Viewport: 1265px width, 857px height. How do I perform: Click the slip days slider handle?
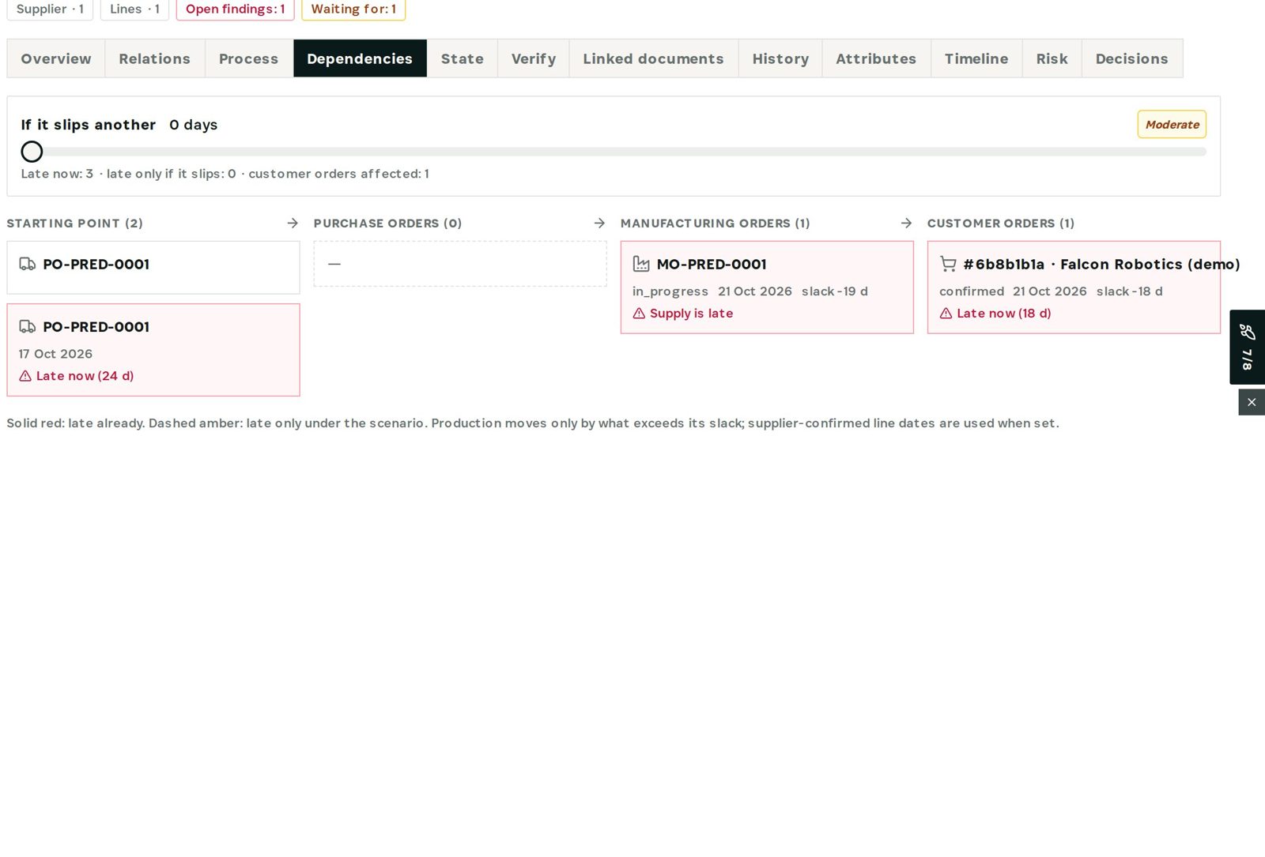click(x=32, y=152)
